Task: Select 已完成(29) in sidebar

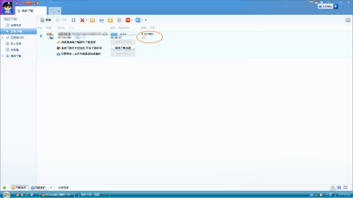Action: (x=17, y=37)
